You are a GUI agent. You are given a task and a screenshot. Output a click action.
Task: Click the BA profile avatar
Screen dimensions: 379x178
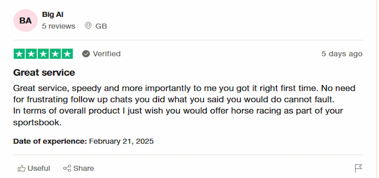(x=25, y=20)
